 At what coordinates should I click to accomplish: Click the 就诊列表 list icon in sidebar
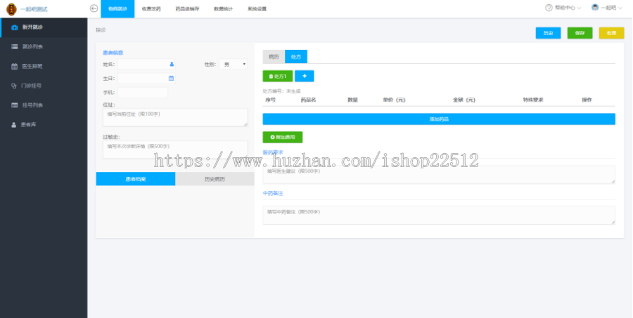(x=15, y=47)
